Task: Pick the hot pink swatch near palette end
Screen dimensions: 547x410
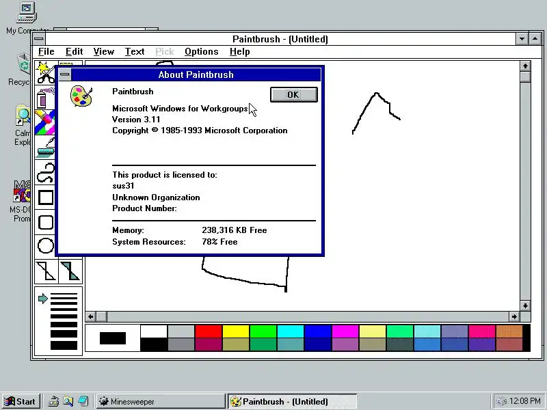Action: (x=482, y=331)
